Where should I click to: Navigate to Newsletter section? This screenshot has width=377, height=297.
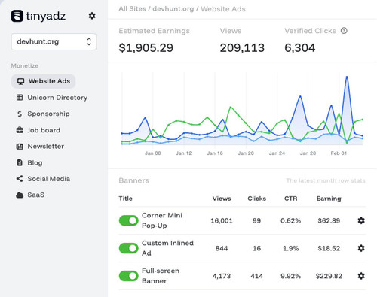(x=40, y=147)
